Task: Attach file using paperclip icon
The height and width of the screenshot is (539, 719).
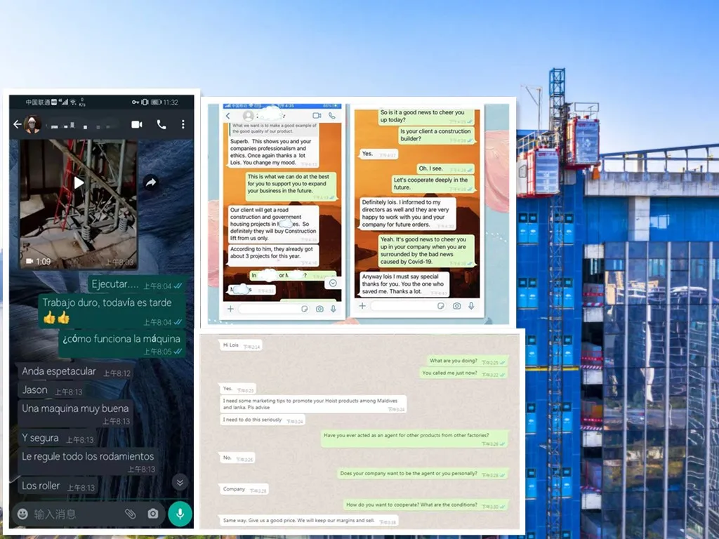Action: (130, 514)
